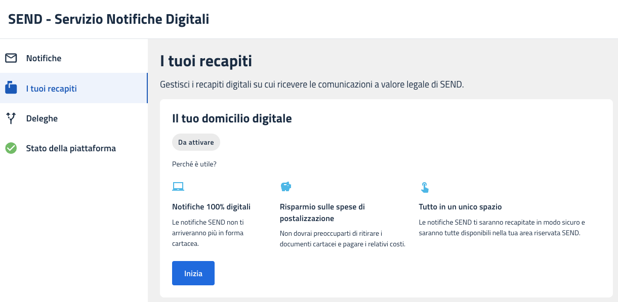This screenshot has height=302, width=618.
Task: Click the green checkmark platform status icon
Action: [x=11, y=148]
